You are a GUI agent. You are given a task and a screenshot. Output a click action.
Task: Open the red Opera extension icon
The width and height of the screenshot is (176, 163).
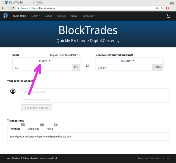(167, 8)
